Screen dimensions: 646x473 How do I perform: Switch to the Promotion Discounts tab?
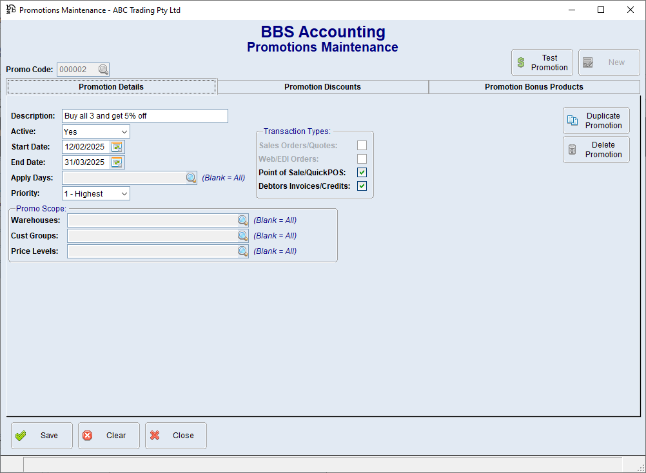(x=322, y=87)
